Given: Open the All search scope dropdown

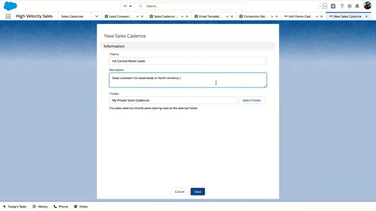Looking at the screenshot, I should tap(127, 6).
